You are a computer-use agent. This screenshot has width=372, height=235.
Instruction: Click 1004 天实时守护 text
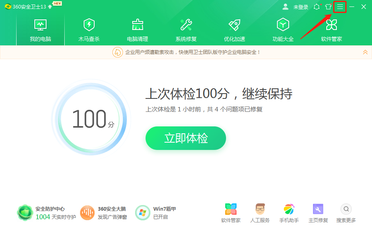[56, 217]
